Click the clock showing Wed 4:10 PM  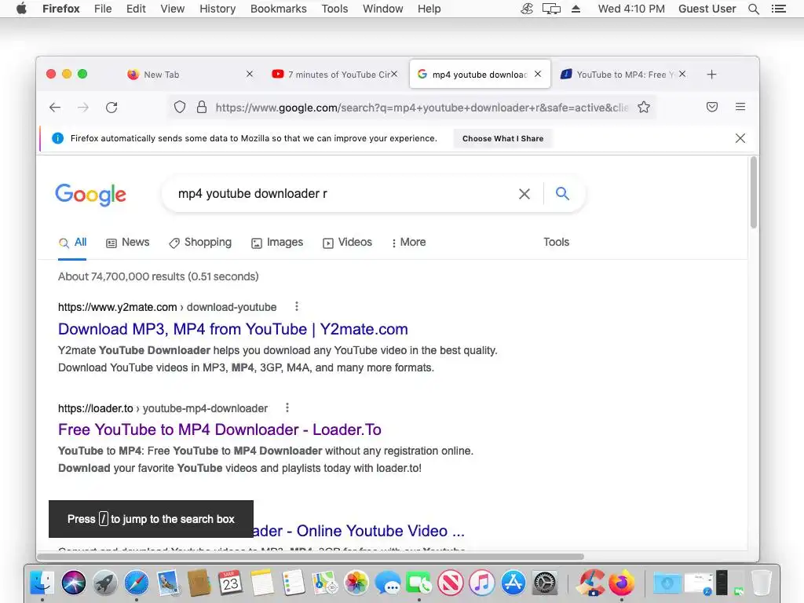click(x=631, y=9)
